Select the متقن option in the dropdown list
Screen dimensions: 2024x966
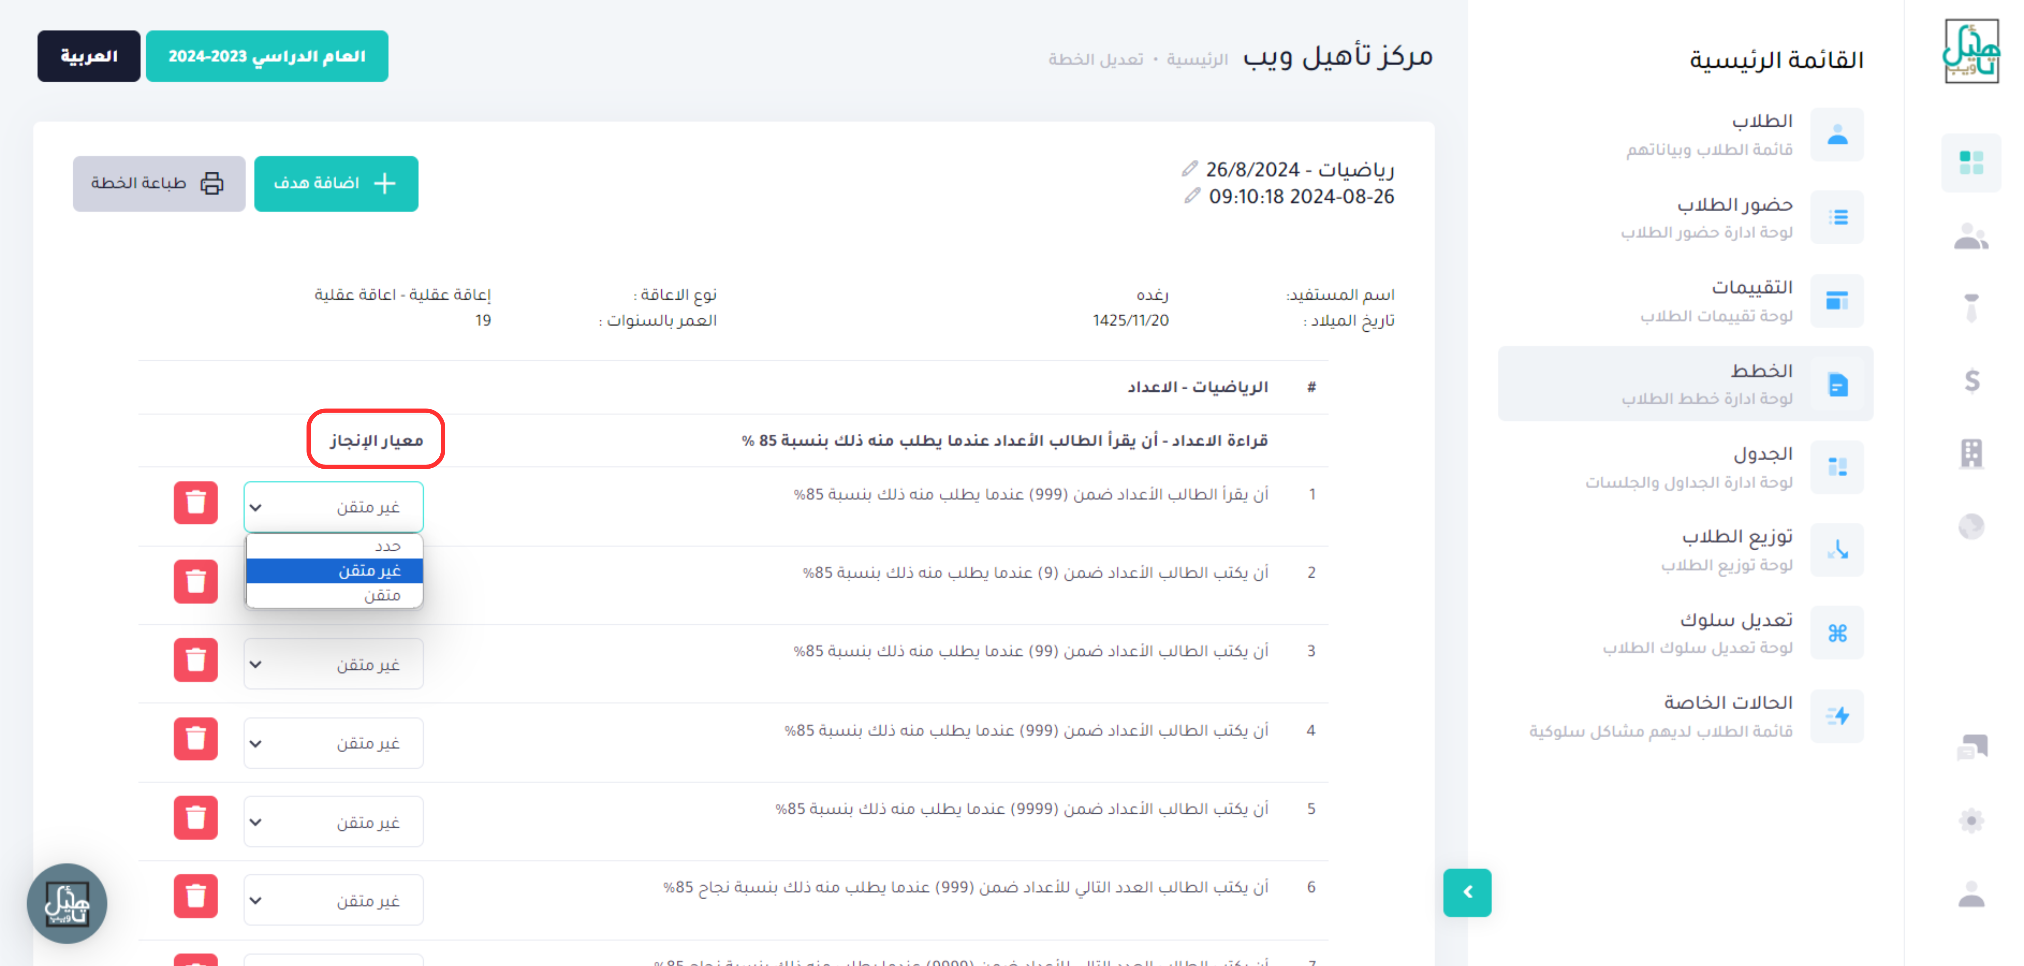click(335, 596)
